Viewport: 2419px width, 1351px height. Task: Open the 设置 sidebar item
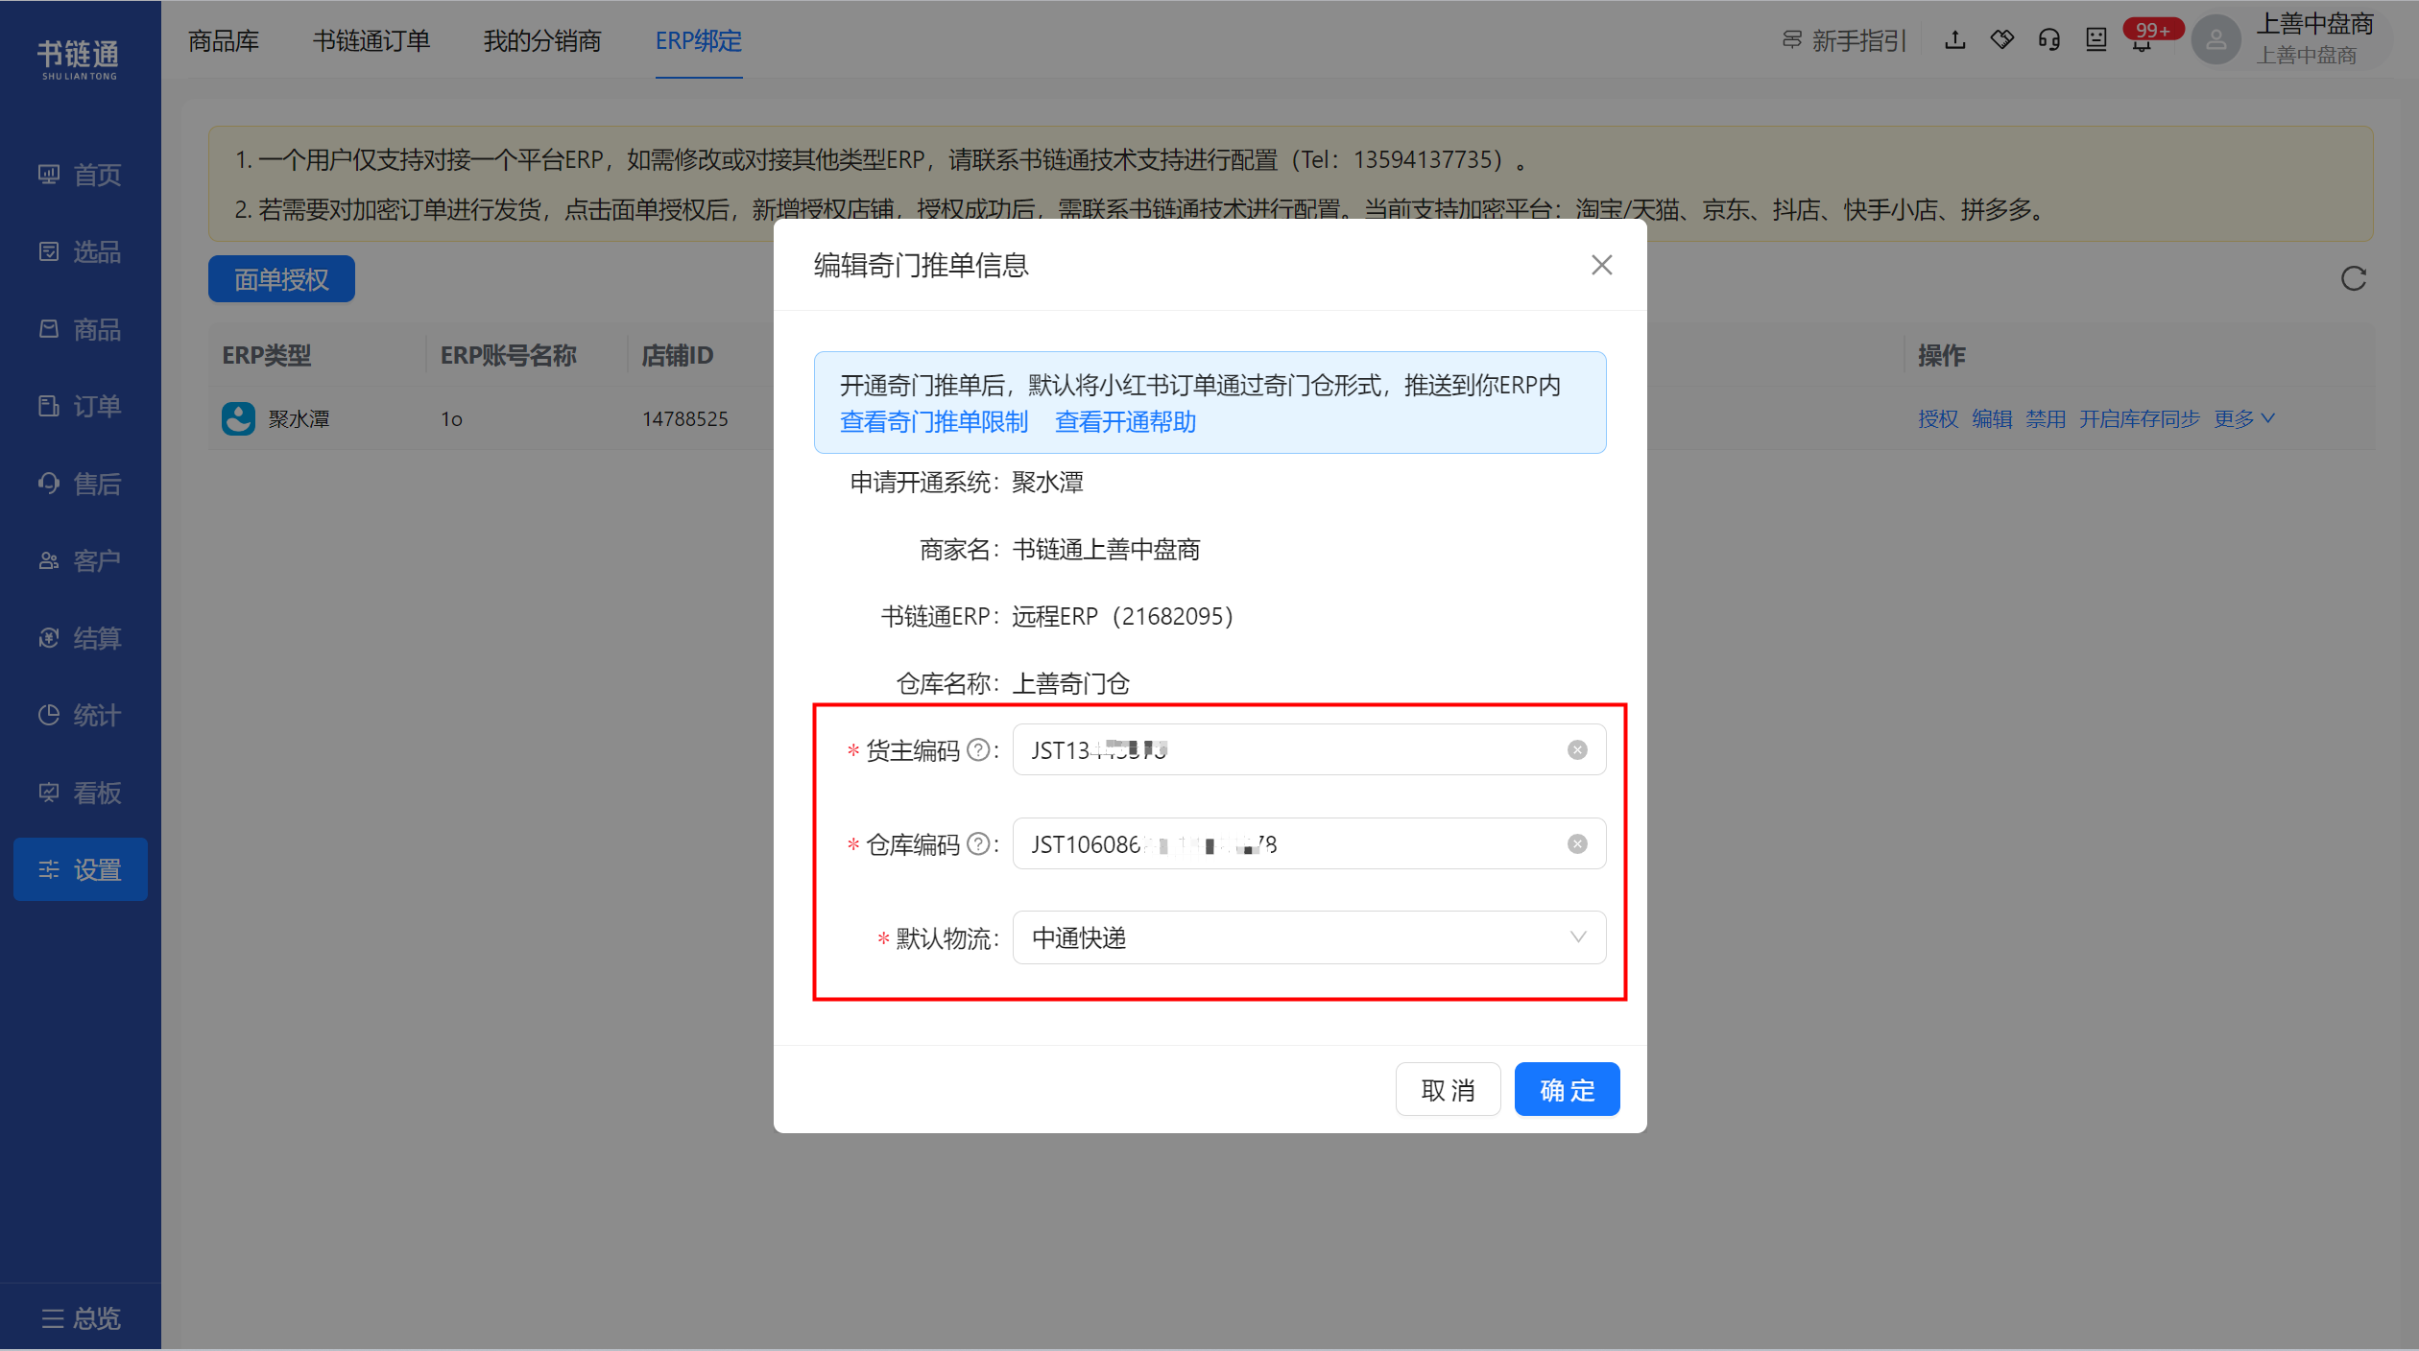point(80,869)
